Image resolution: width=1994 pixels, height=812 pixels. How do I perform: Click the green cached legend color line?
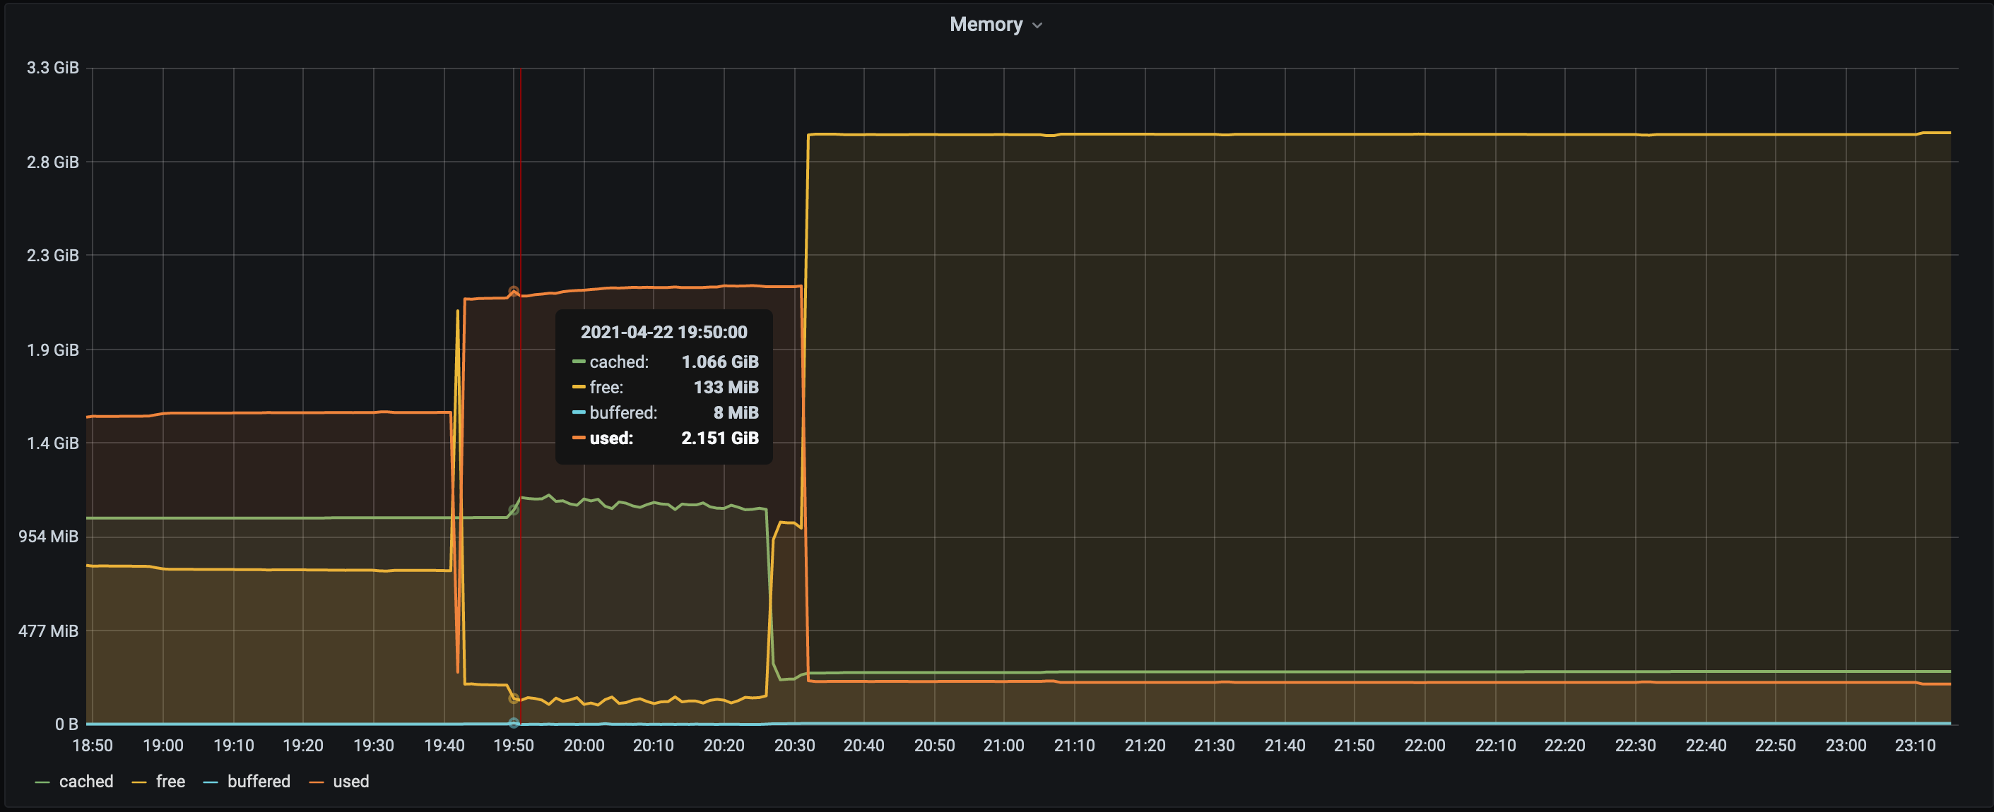coord(42,782)
